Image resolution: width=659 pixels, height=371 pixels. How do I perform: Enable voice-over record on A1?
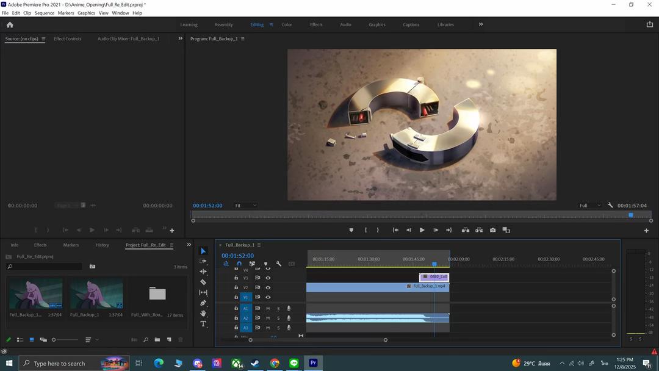[289, 308]
